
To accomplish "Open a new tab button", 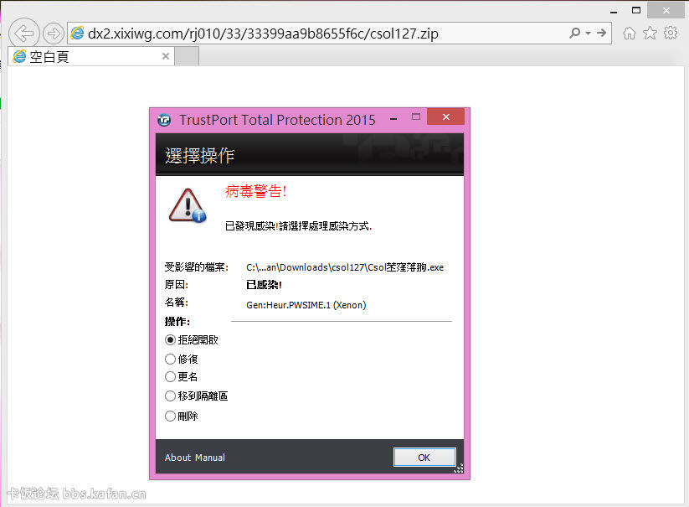I will (x=187, y=56).
